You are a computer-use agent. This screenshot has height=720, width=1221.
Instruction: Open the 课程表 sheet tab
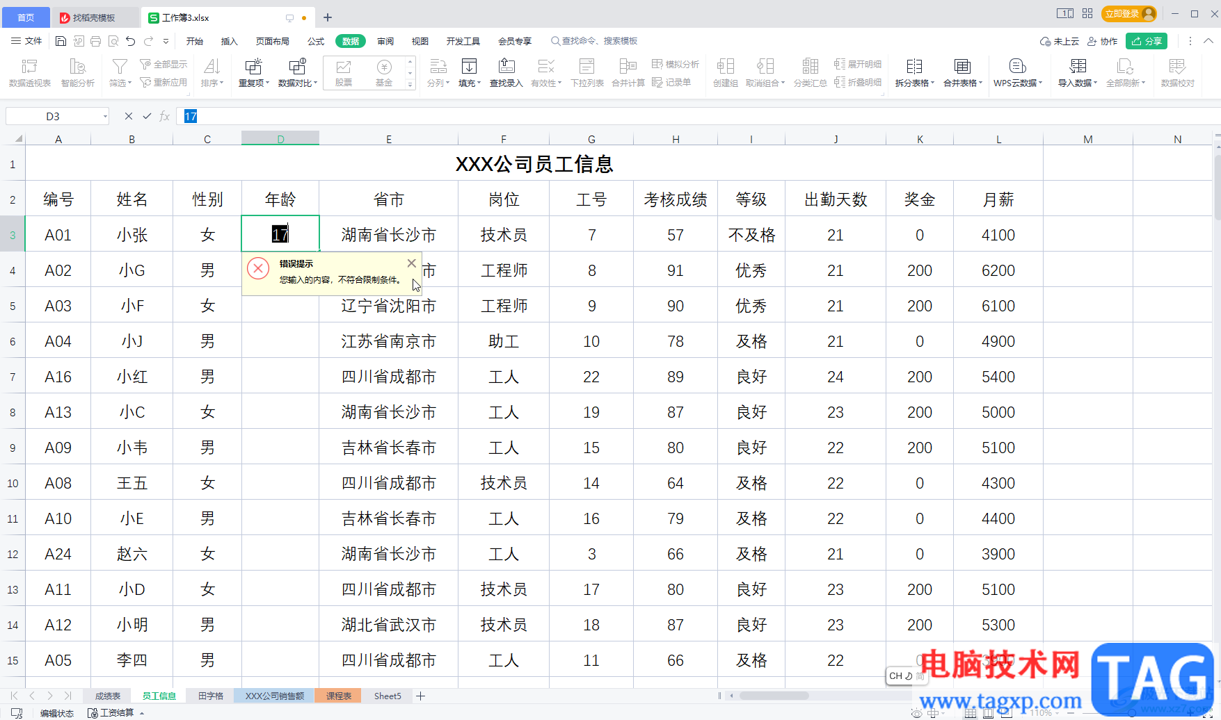[x=339, y=696]
